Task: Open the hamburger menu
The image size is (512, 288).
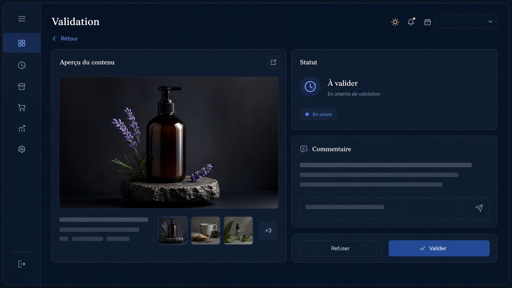Action: pyautogui.click(x=22, y=19)
